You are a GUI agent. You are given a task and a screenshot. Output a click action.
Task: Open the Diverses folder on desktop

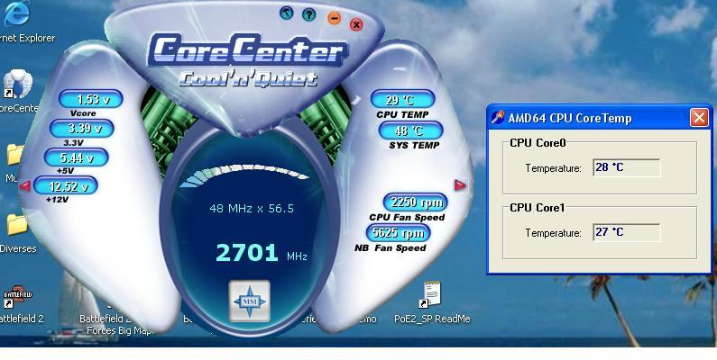17,233
